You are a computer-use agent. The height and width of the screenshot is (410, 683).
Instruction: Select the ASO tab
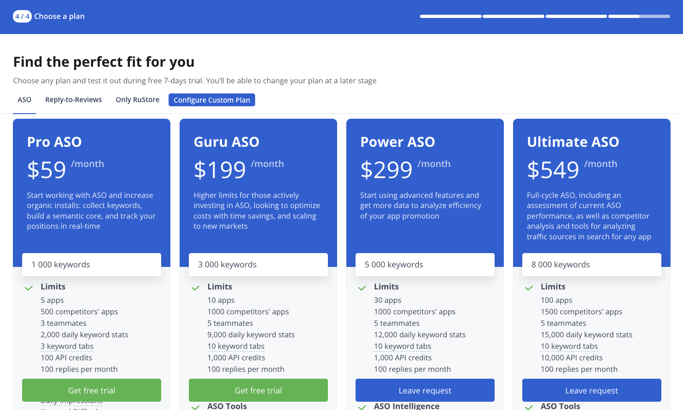pos(24,100)
